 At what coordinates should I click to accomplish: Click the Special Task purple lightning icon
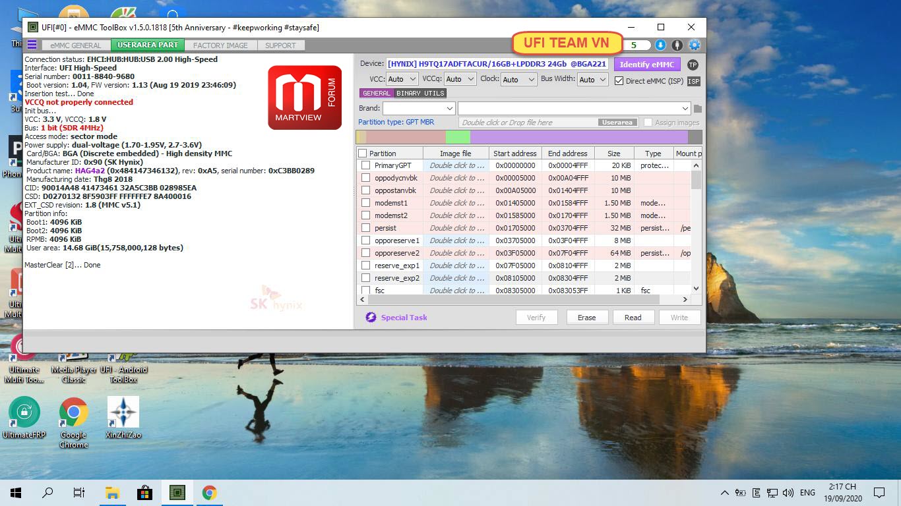coord(371,318)
